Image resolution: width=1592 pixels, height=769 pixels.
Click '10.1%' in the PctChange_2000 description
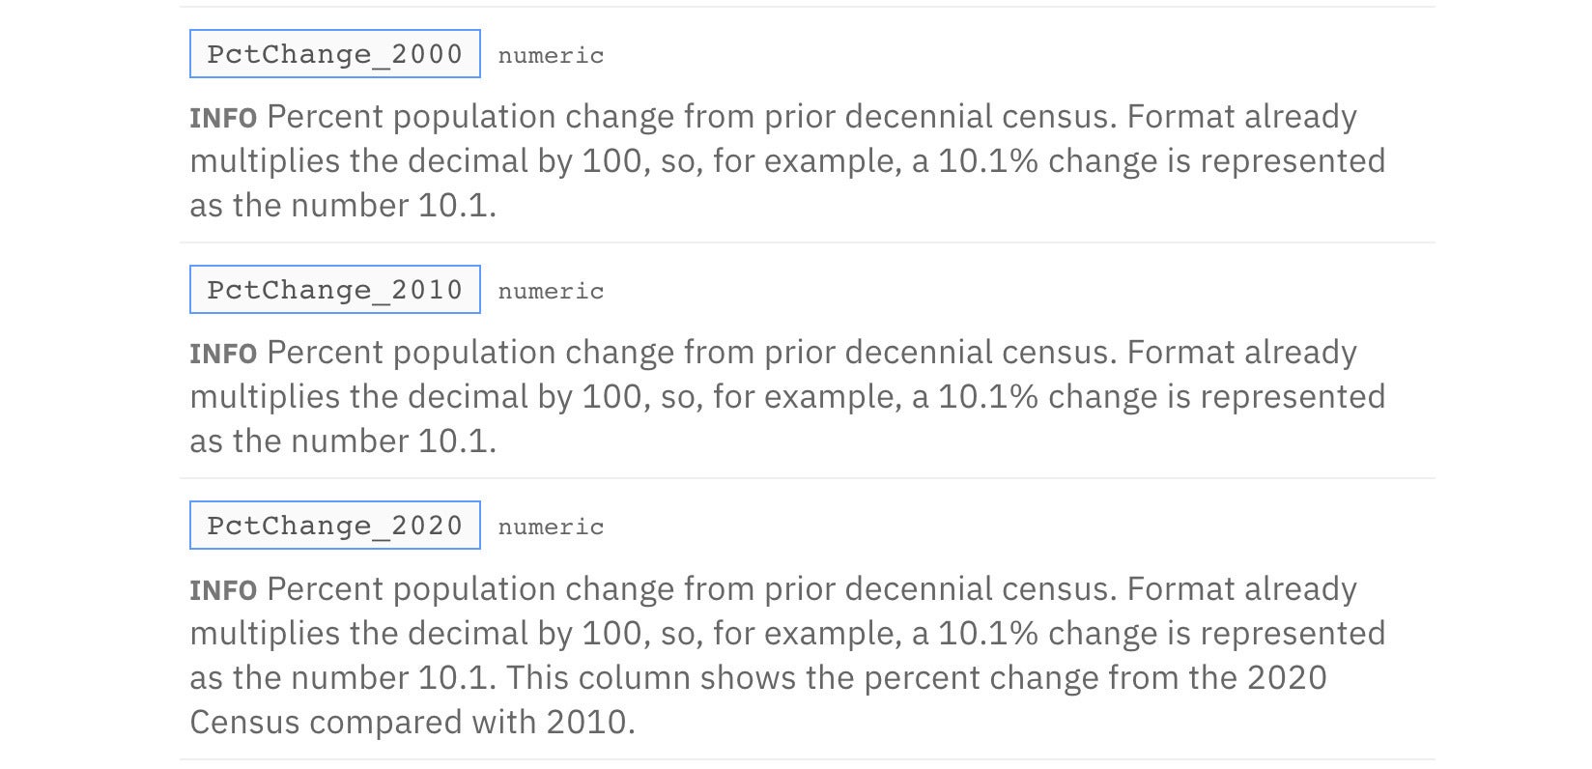[x=988, y=161]
